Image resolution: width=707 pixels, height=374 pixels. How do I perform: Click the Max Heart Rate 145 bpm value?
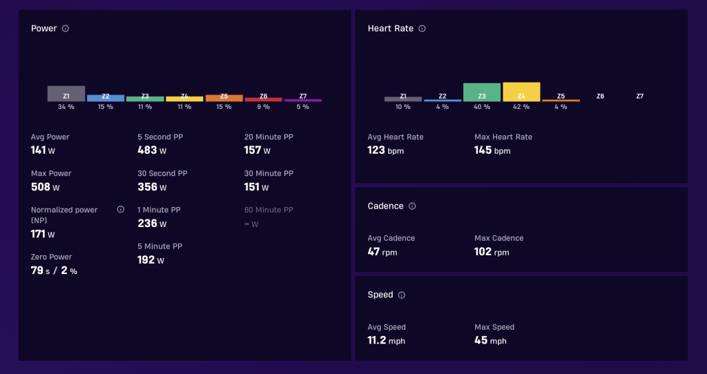[x=492, y=150]
